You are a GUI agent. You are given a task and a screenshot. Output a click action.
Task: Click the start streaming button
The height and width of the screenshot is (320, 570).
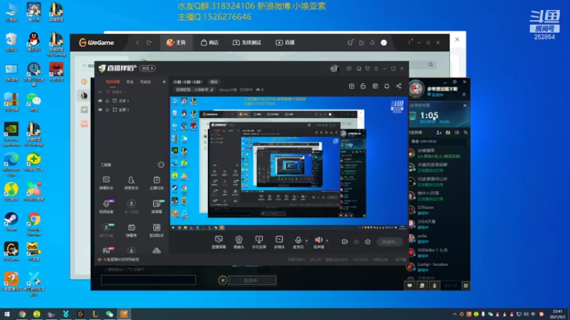coord(390,242)
